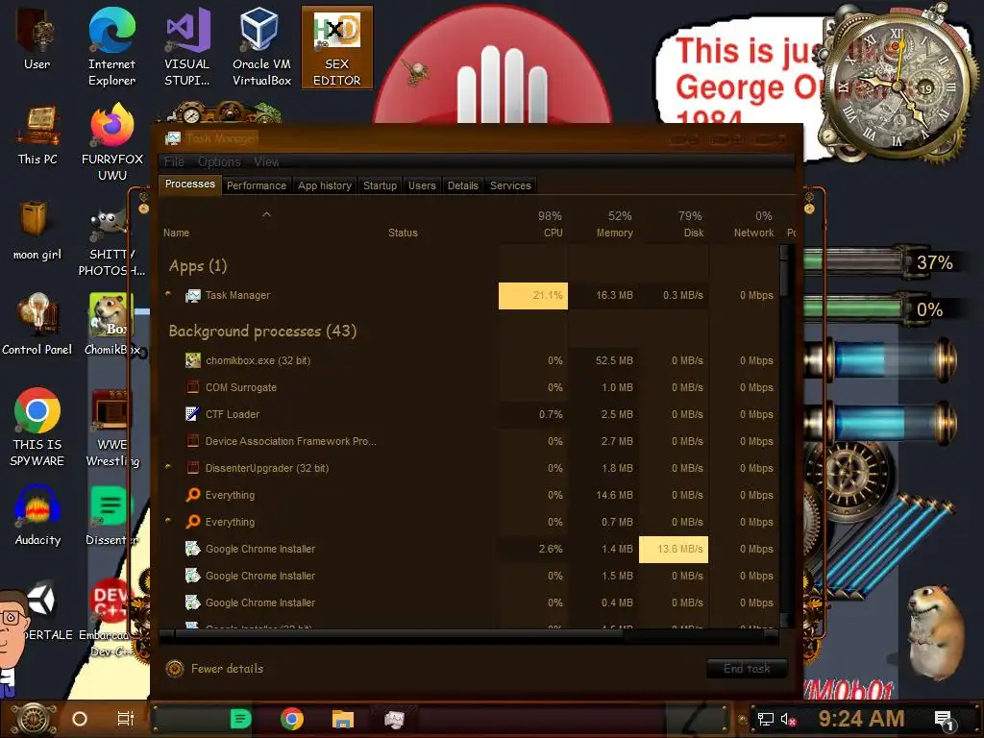Click the Background processes (43) heading
Viewport: 984px width, 738px height.
tap(262, 331)
